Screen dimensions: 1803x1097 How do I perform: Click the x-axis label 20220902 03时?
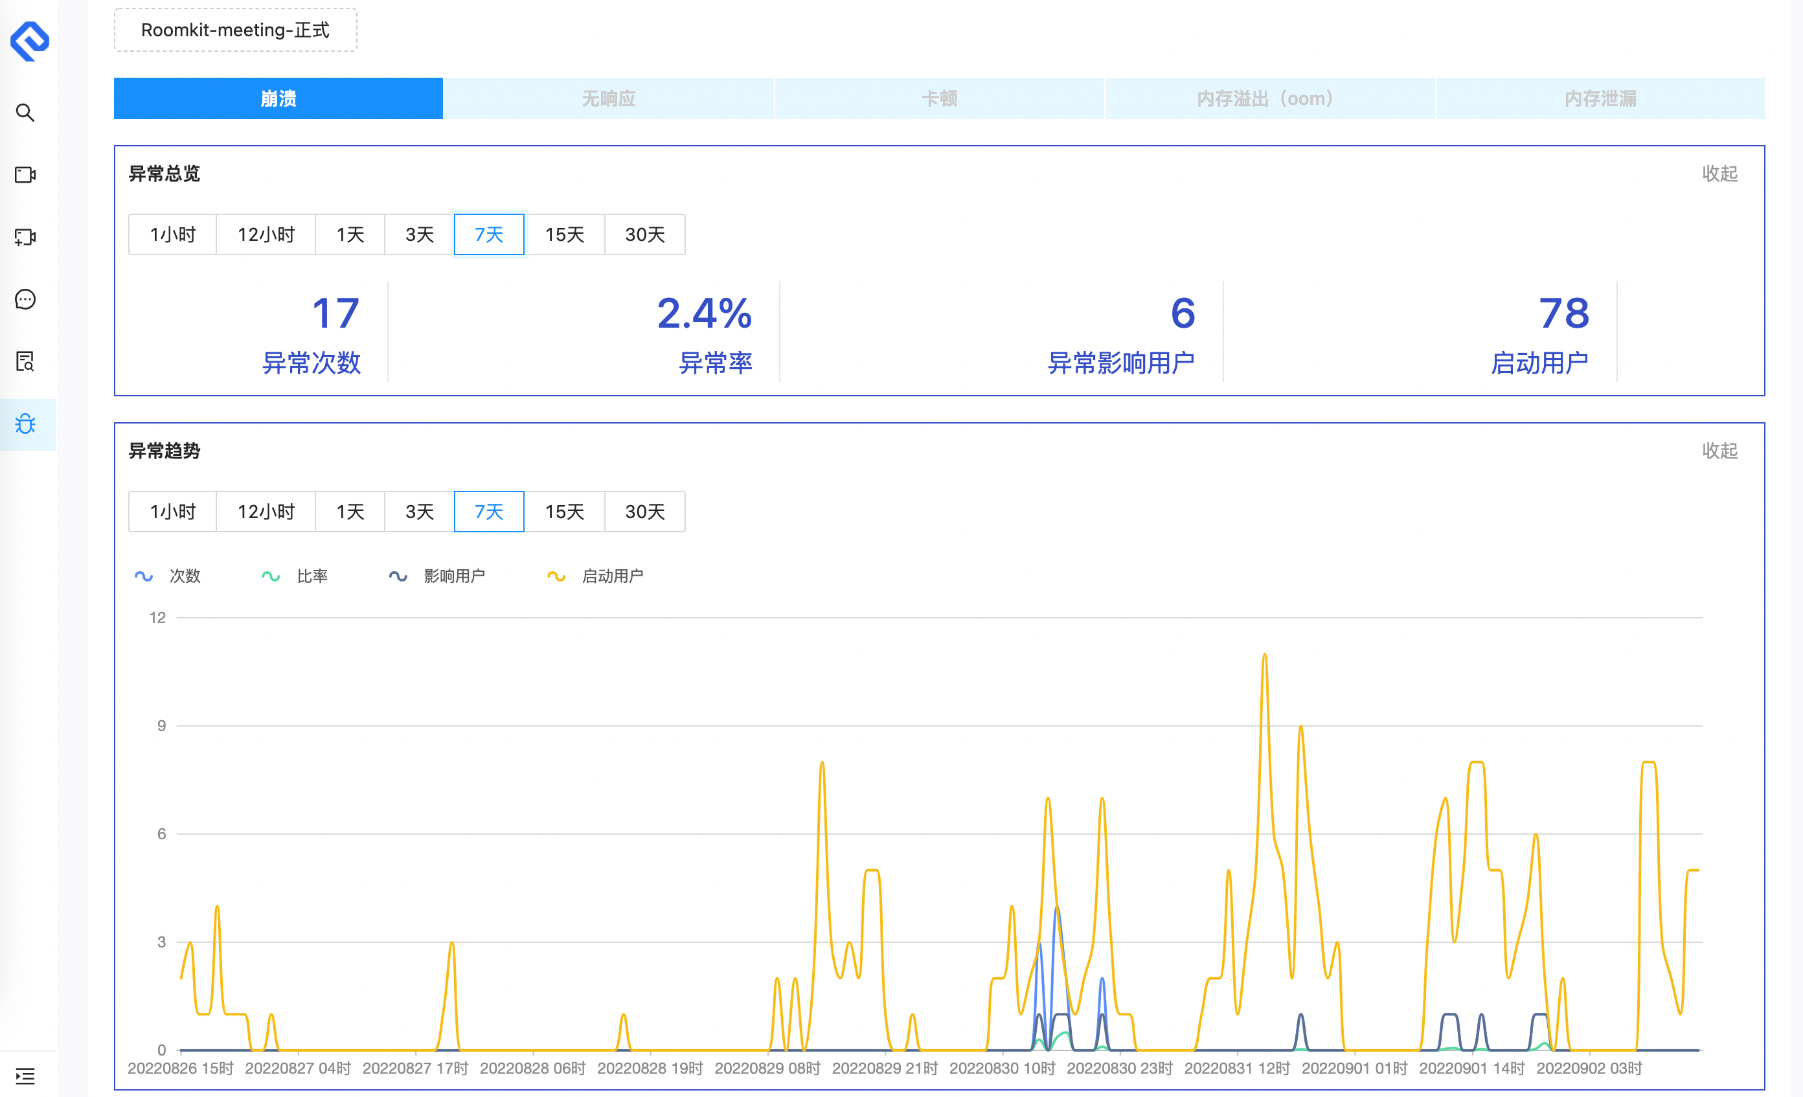tap(1589, 1069)
